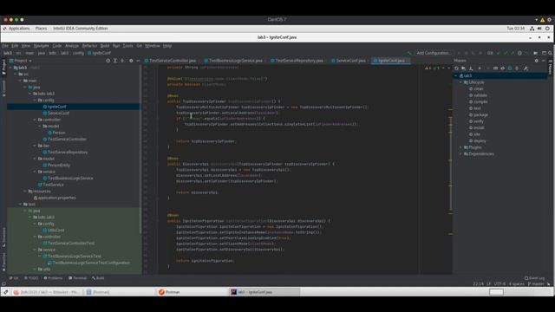The image size is (555, 312).
Task: Toggle the Maven vertical side tab
Action: click(x=550, y=68)
